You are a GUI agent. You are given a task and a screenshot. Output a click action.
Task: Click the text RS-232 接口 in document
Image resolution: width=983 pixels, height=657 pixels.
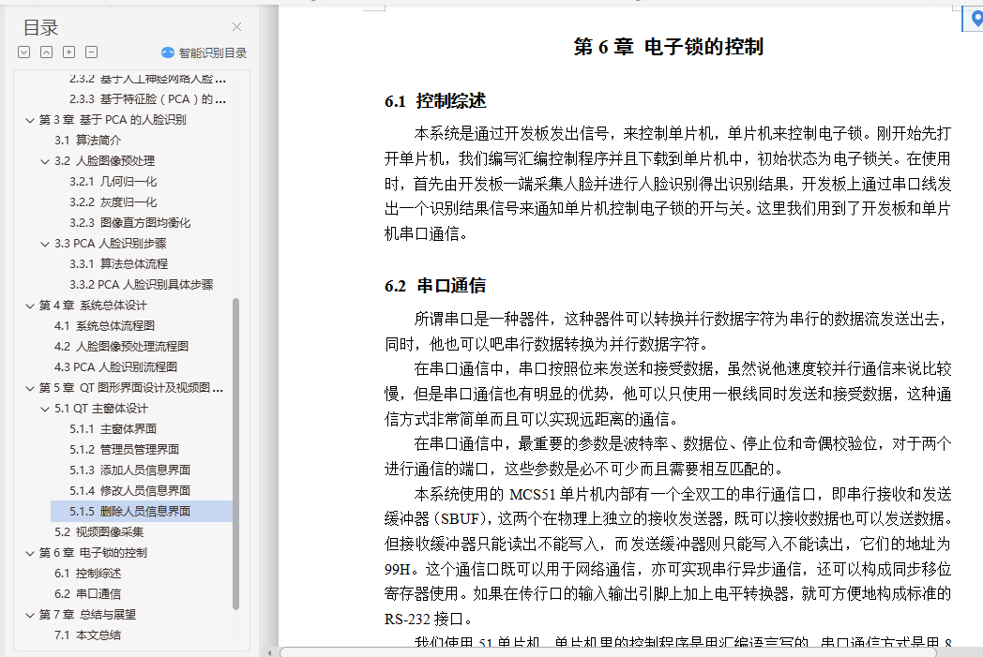click(x=423, y=620)
